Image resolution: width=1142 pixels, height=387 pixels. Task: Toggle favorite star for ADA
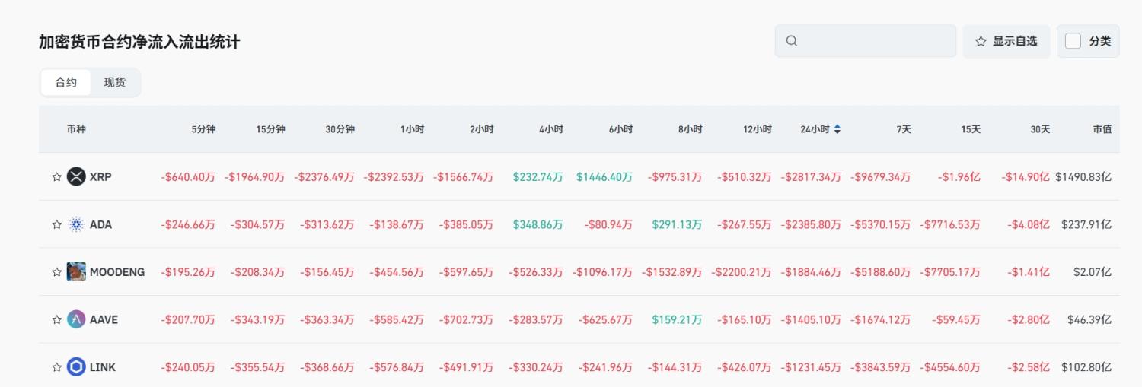click(x=56, y=224)
